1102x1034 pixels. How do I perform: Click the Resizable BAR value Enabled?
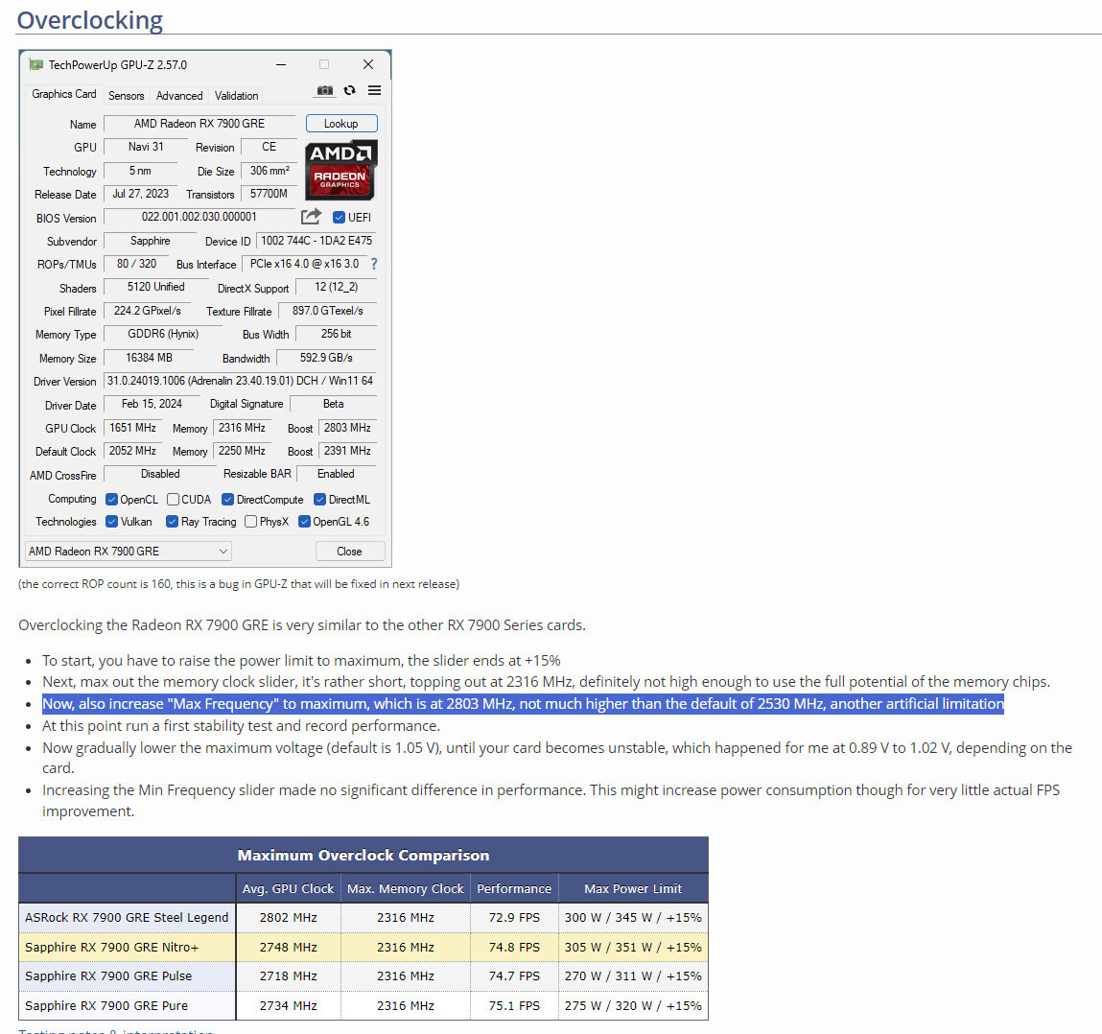pos(336,475)
